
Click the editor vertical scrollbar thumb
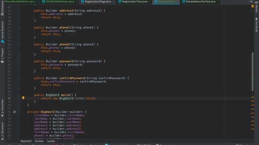[253, 72]
